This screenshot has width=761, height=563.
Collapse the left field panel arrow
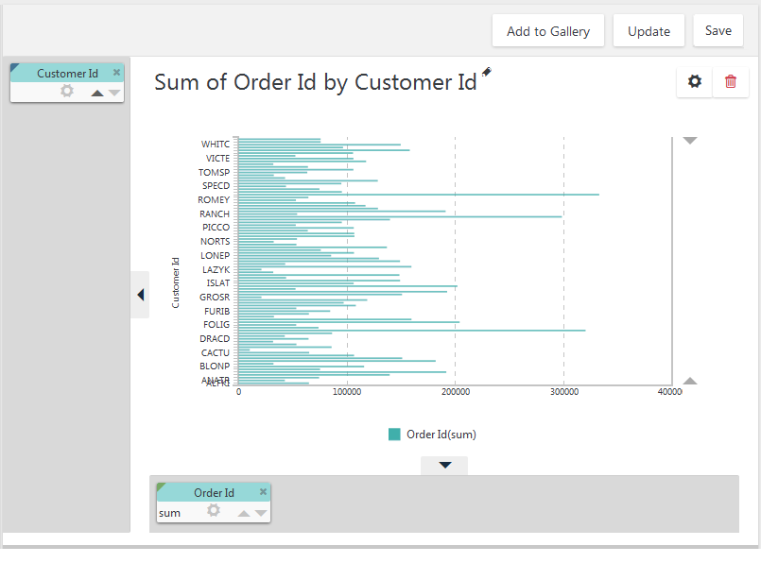[x=140, y=295]
